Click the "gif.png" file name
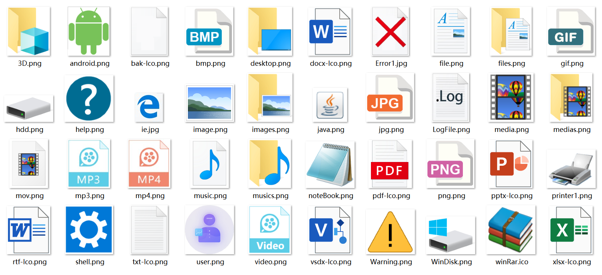Screen dimensions: 602x275 [x=572, y=64]
